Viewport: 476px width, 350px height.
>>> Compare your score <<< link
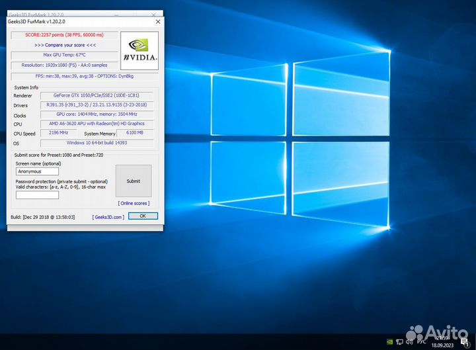(65, 45)
